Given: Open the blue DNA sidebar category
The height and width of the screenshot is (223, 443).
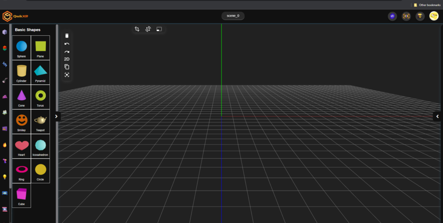Looking at the screenshot, I should click(x=4, y=64).
